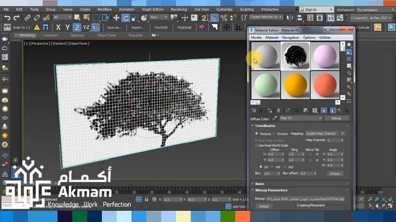The height and width of the screenshot is (222, 396).
Task: Open the selection filter All dropdown
Action: (x=62, y=17)
